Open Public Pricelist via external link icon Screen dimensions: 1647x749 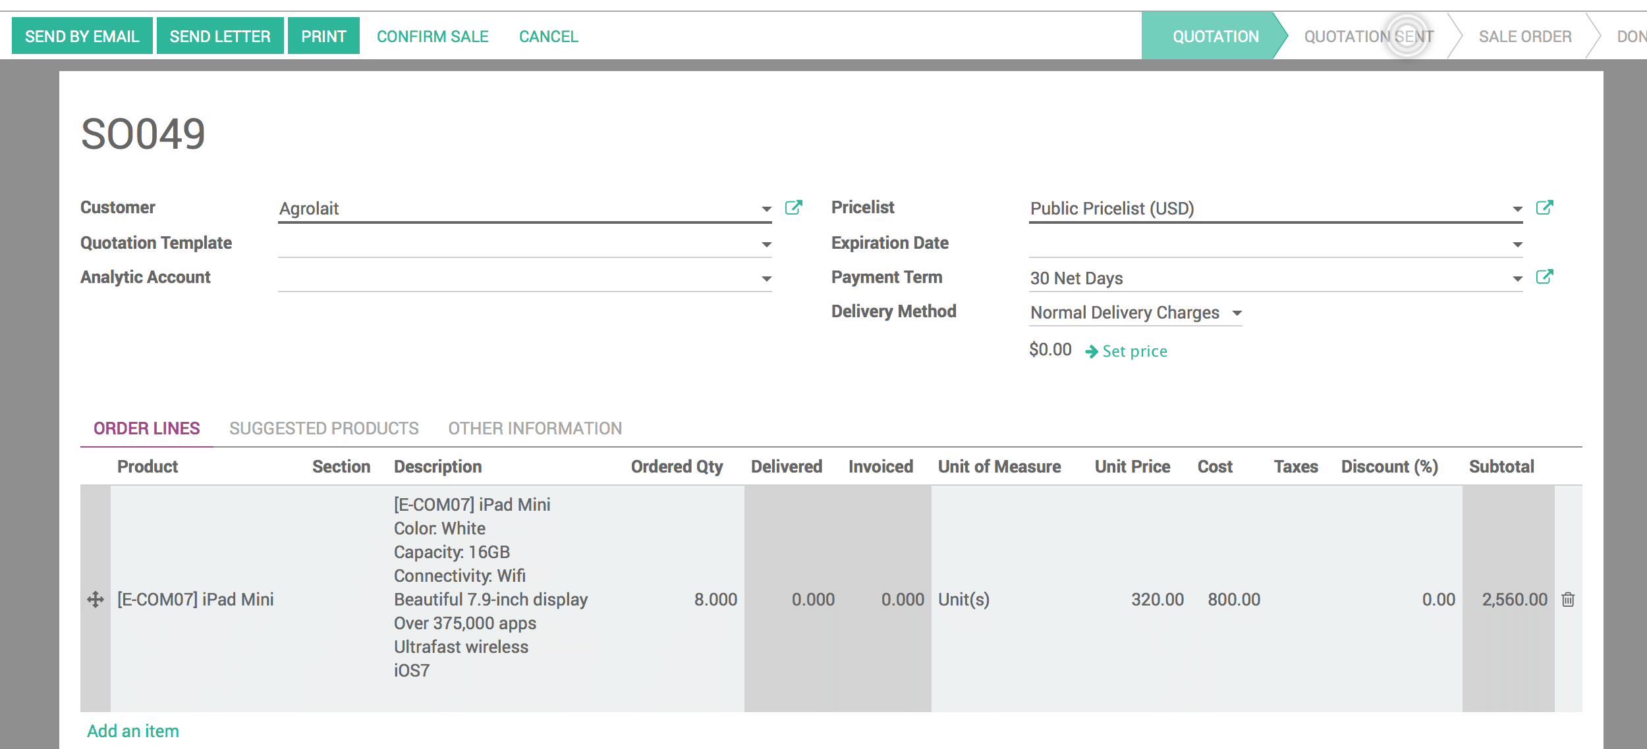click(x=1546, y=207)
